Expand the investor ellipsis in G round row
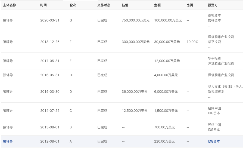The height and width of the screenshot is (148, 243). 209,26
